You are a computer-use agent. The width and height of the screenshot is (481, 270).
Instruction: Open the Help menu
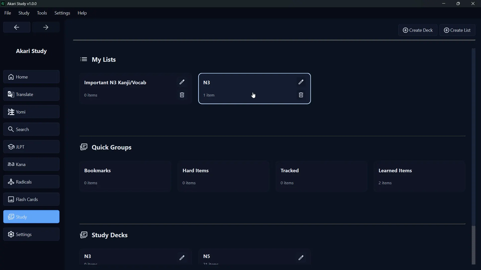pos(82,13)
